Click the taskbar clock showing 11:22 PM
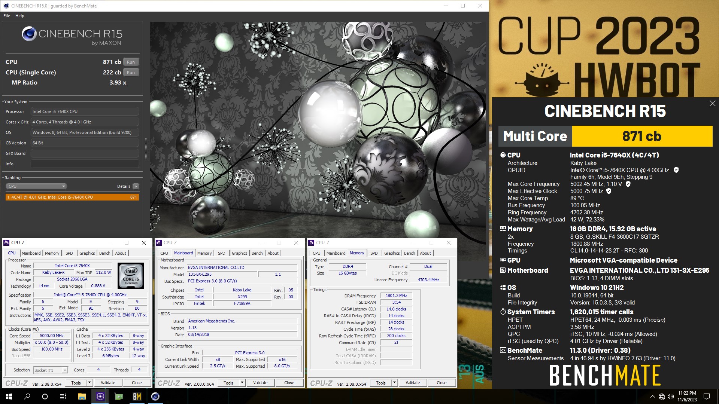Screen dimensions: 719x404 click(x=687, y=397)
